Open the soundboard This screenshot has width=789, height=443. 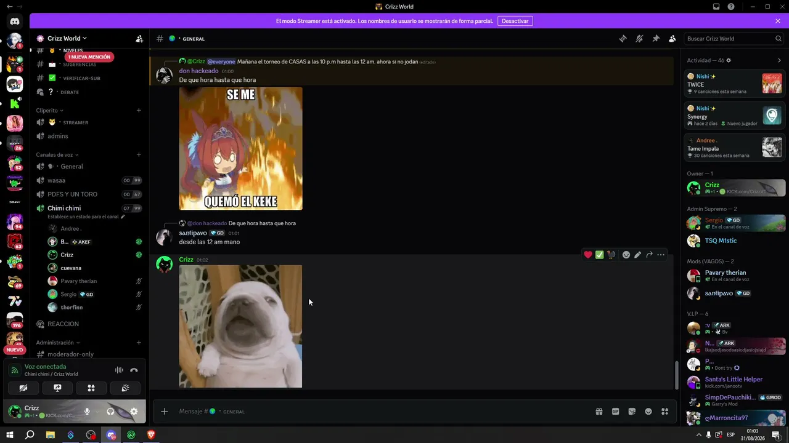pos(125,388)
